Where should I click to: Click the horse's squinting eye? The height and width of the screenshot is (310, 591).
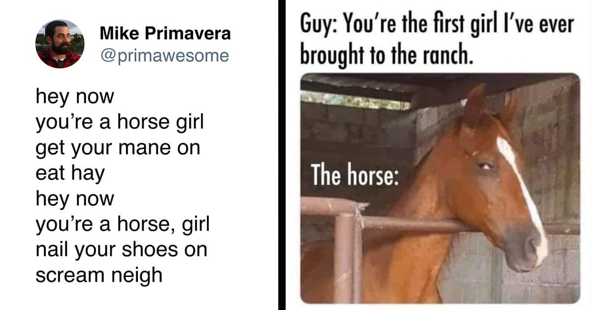click(486, 166)
